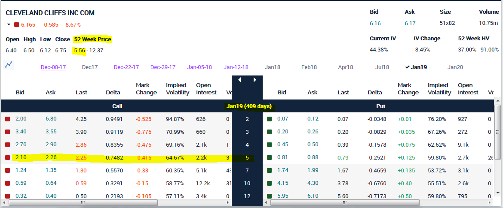Select the Feb18 expiration
This screenshot has width=503, height=208.
[309, 67]
